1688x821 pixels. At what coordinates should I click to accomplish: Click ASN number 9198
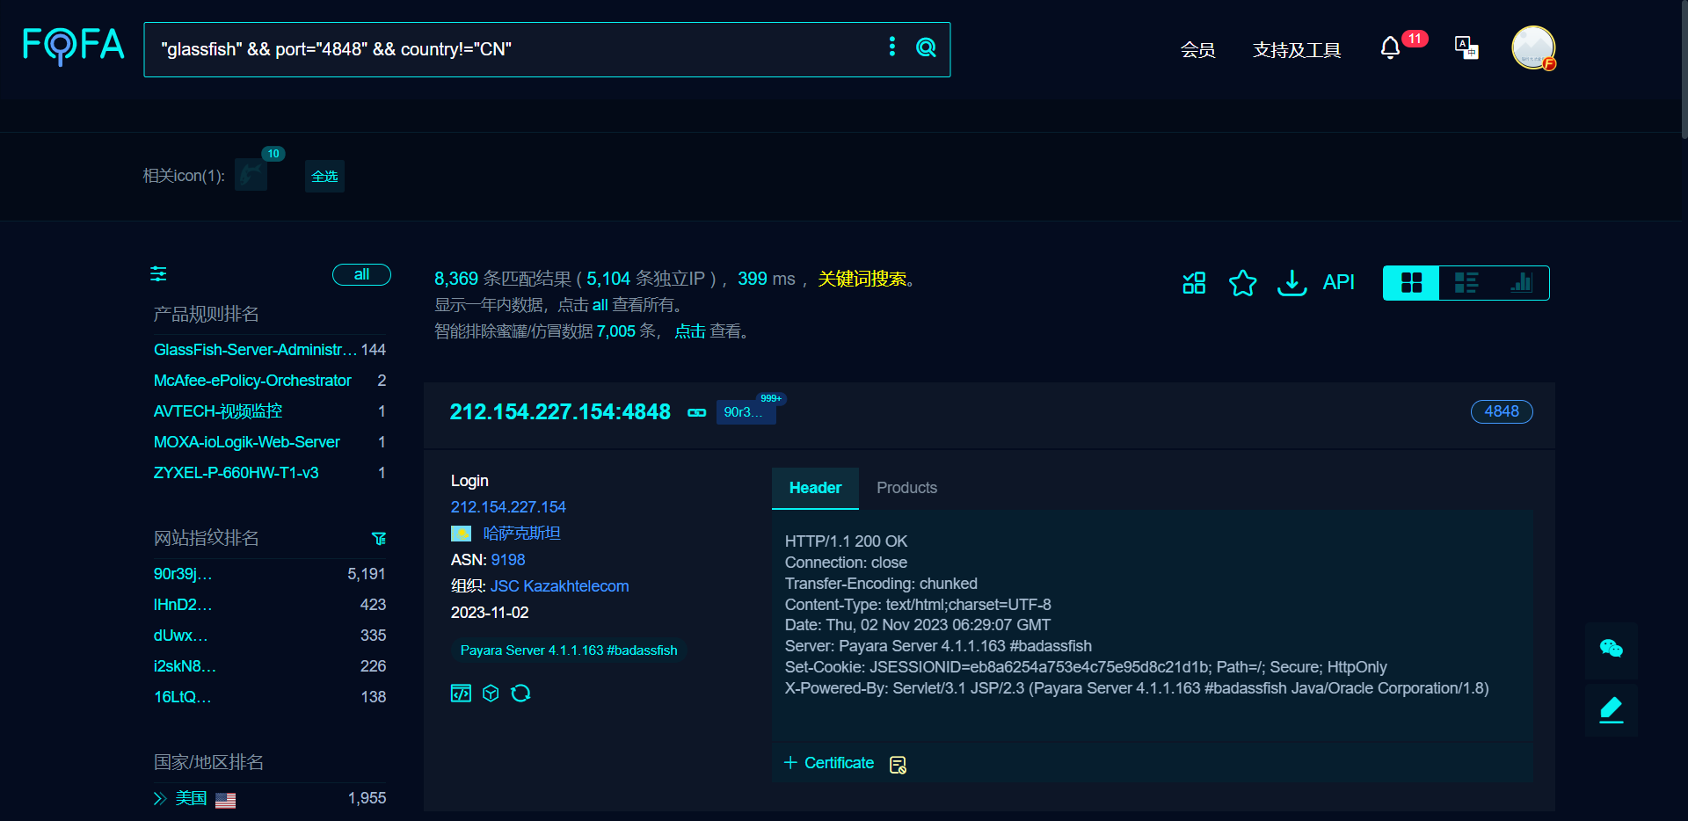click(508, 560)
